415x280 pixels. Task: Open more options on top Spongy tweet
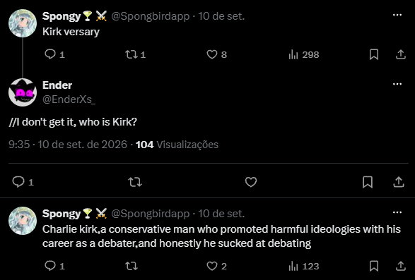coord(397,15)
